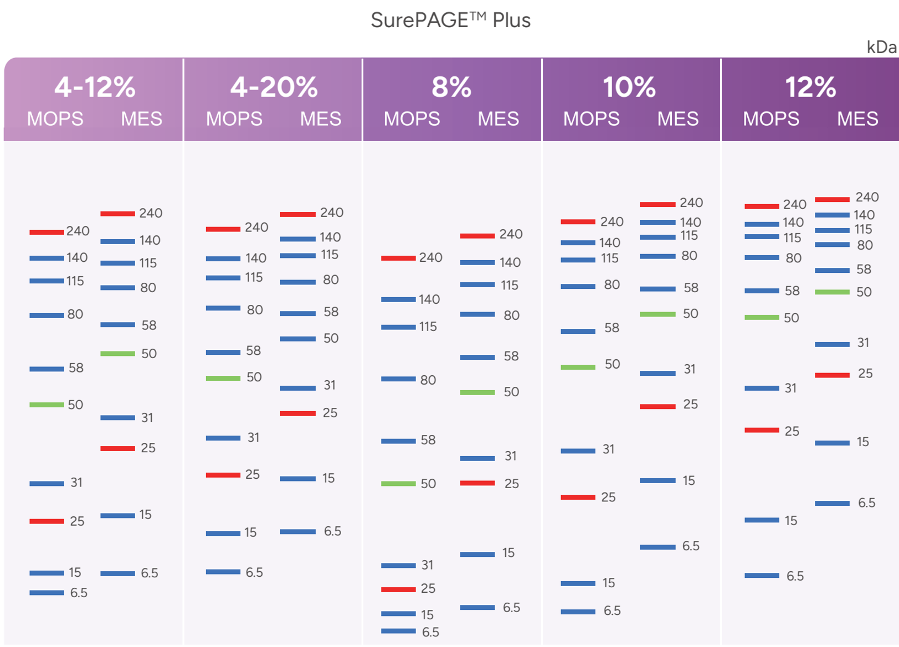This screenshot has width=899, height=647.
Task: Click the green 50 kDa band in 8% MOPS lane
Action: click(398, 484)
